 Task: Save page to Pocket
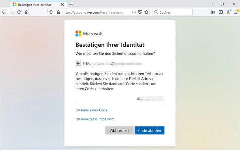[x=140, y=12]
